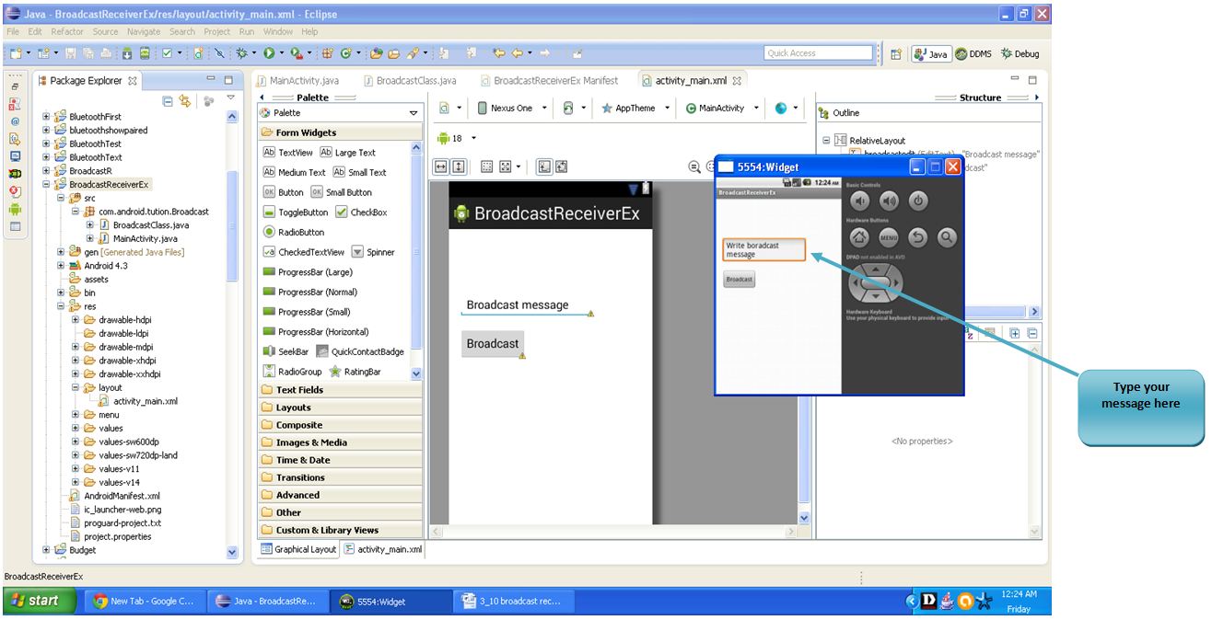
Task: Collapse RelativeLayout in the Outline
Action: (x=826, y=141)
